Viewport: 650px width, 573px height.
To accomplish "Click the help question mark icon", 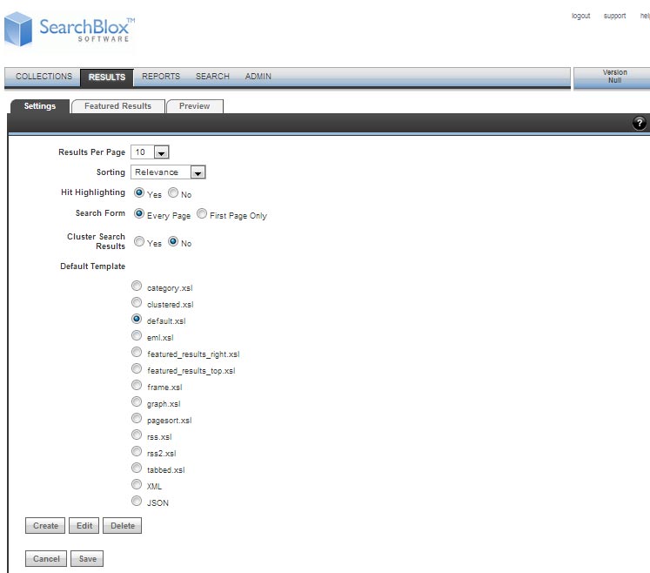I will pyautogui.click(x=640, y=124).
